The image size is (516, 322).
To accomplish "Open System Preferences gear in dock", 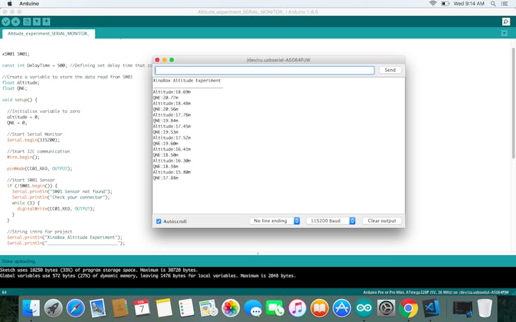I will (x=386, y=308).
